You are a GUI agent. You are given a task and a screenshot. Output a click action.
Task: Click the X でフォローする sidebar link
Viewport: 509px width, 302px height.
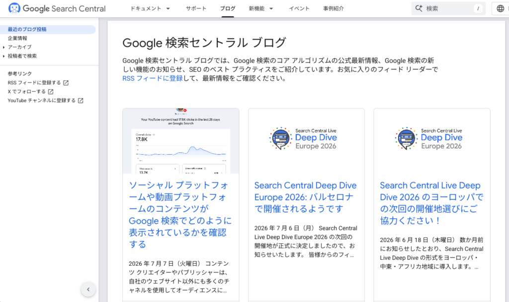27,92
